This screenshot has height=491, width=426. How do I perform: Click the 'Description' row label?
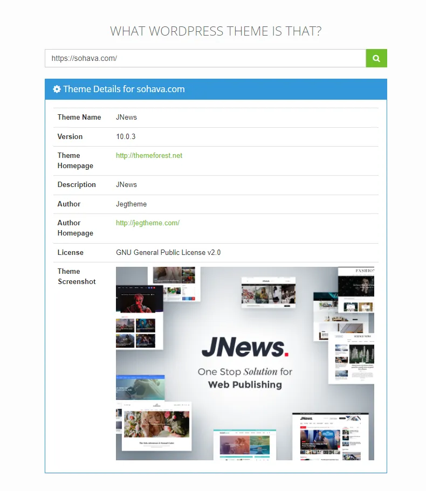tap(77, 185)
